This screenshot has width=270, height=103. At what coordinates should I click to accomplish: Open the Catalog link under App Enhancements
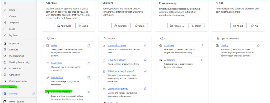[x=225, y=45]
